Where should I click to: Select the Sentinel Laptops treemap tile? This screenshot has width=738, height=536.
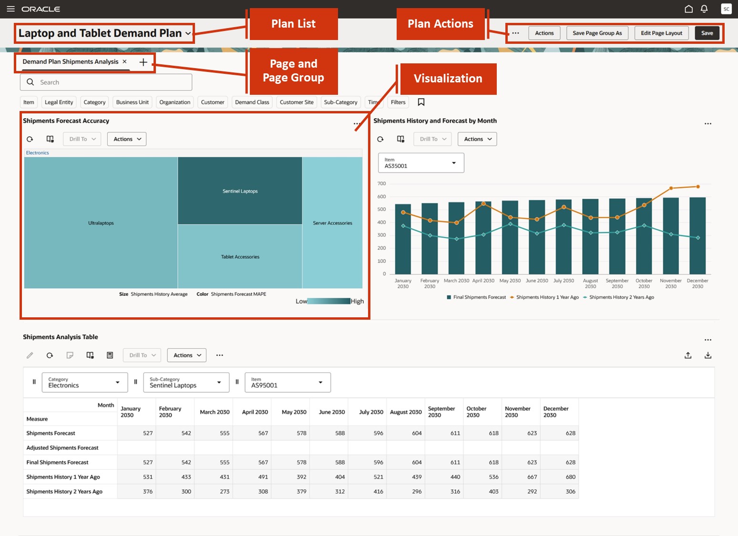pos(240,191)
